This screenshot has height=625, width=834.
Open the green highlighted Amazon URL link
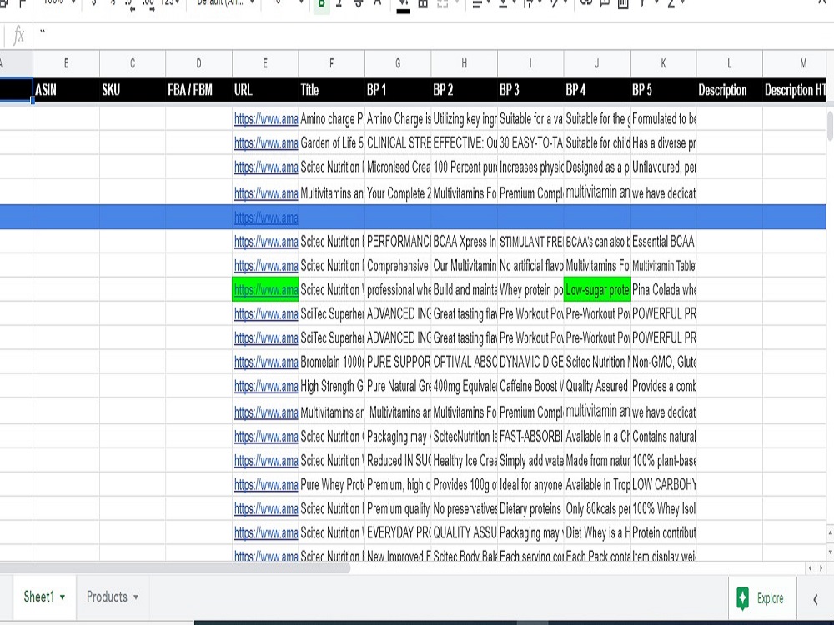(x=266, y=290)
